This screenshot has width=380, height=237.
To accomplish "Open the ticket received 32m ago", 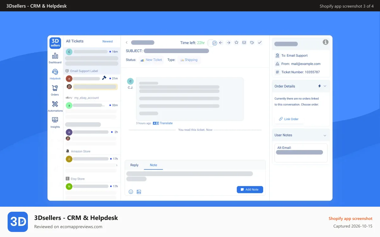I will tap(92, 114).
